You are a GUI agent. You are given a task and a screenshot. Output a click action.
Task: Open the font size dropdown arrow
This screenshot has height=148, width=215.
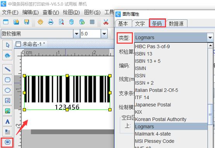point(104,34)
